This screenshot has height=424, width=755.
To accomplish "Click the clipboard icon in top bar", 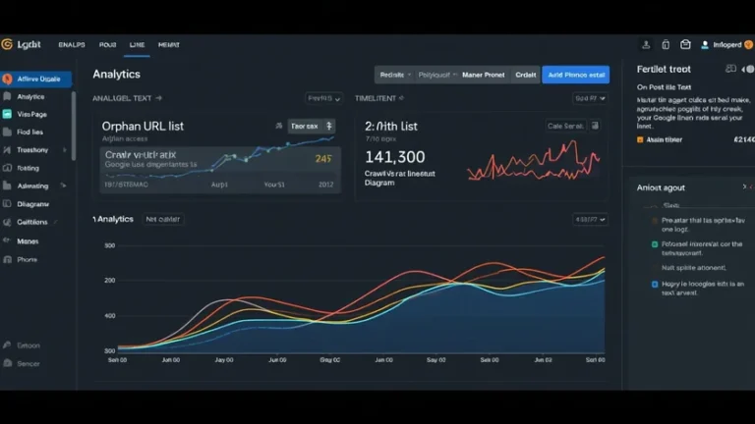I will point(666,45).
